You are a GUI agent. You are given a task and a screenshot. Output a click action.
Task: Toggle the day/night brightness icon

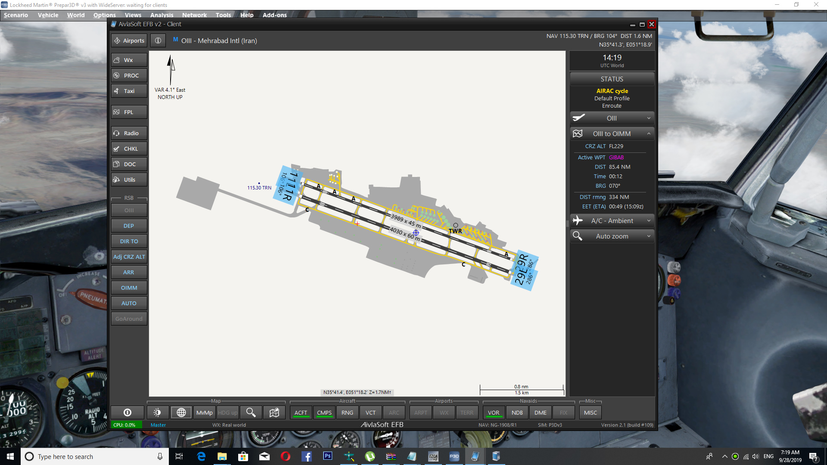[158, 412]
